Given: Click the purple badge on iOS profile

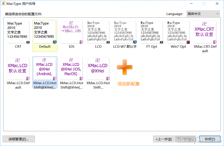Looking at the screenshot, I should point(81,42).
